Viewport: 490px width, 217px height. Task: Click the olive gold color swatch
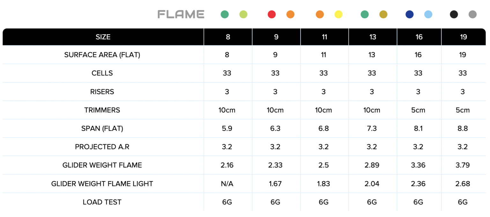pyautogui.click(x=383, y=14)
